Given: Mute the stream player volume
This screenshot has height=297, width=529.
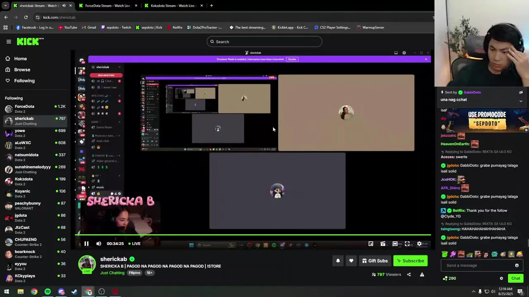Looking at the screenshot, I should (x=99, y=244).
